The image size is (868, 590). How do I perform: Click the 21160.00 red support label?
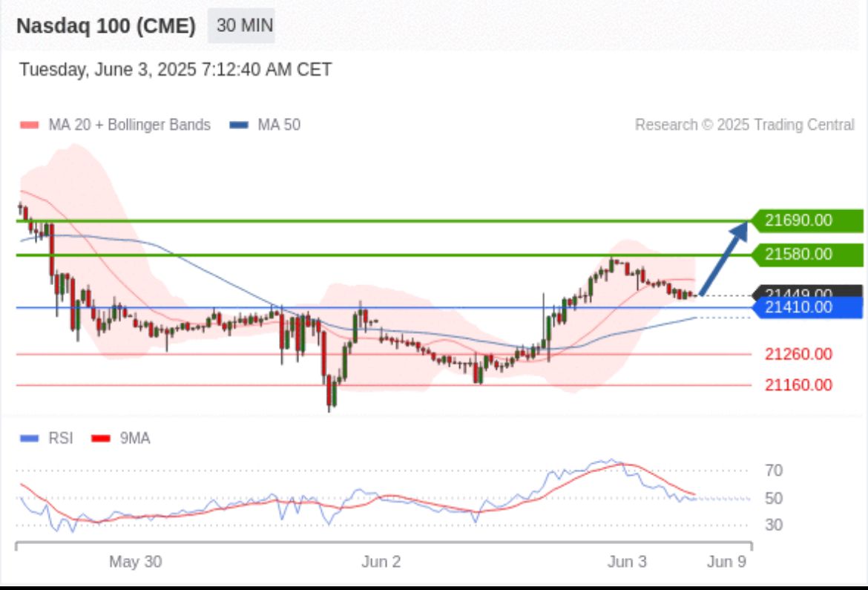pyautogui.click(x=798, y=384)
